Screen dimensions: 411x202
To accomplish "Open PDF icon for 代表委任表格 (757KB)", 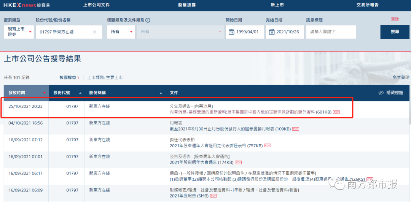I will pos(268,145).
